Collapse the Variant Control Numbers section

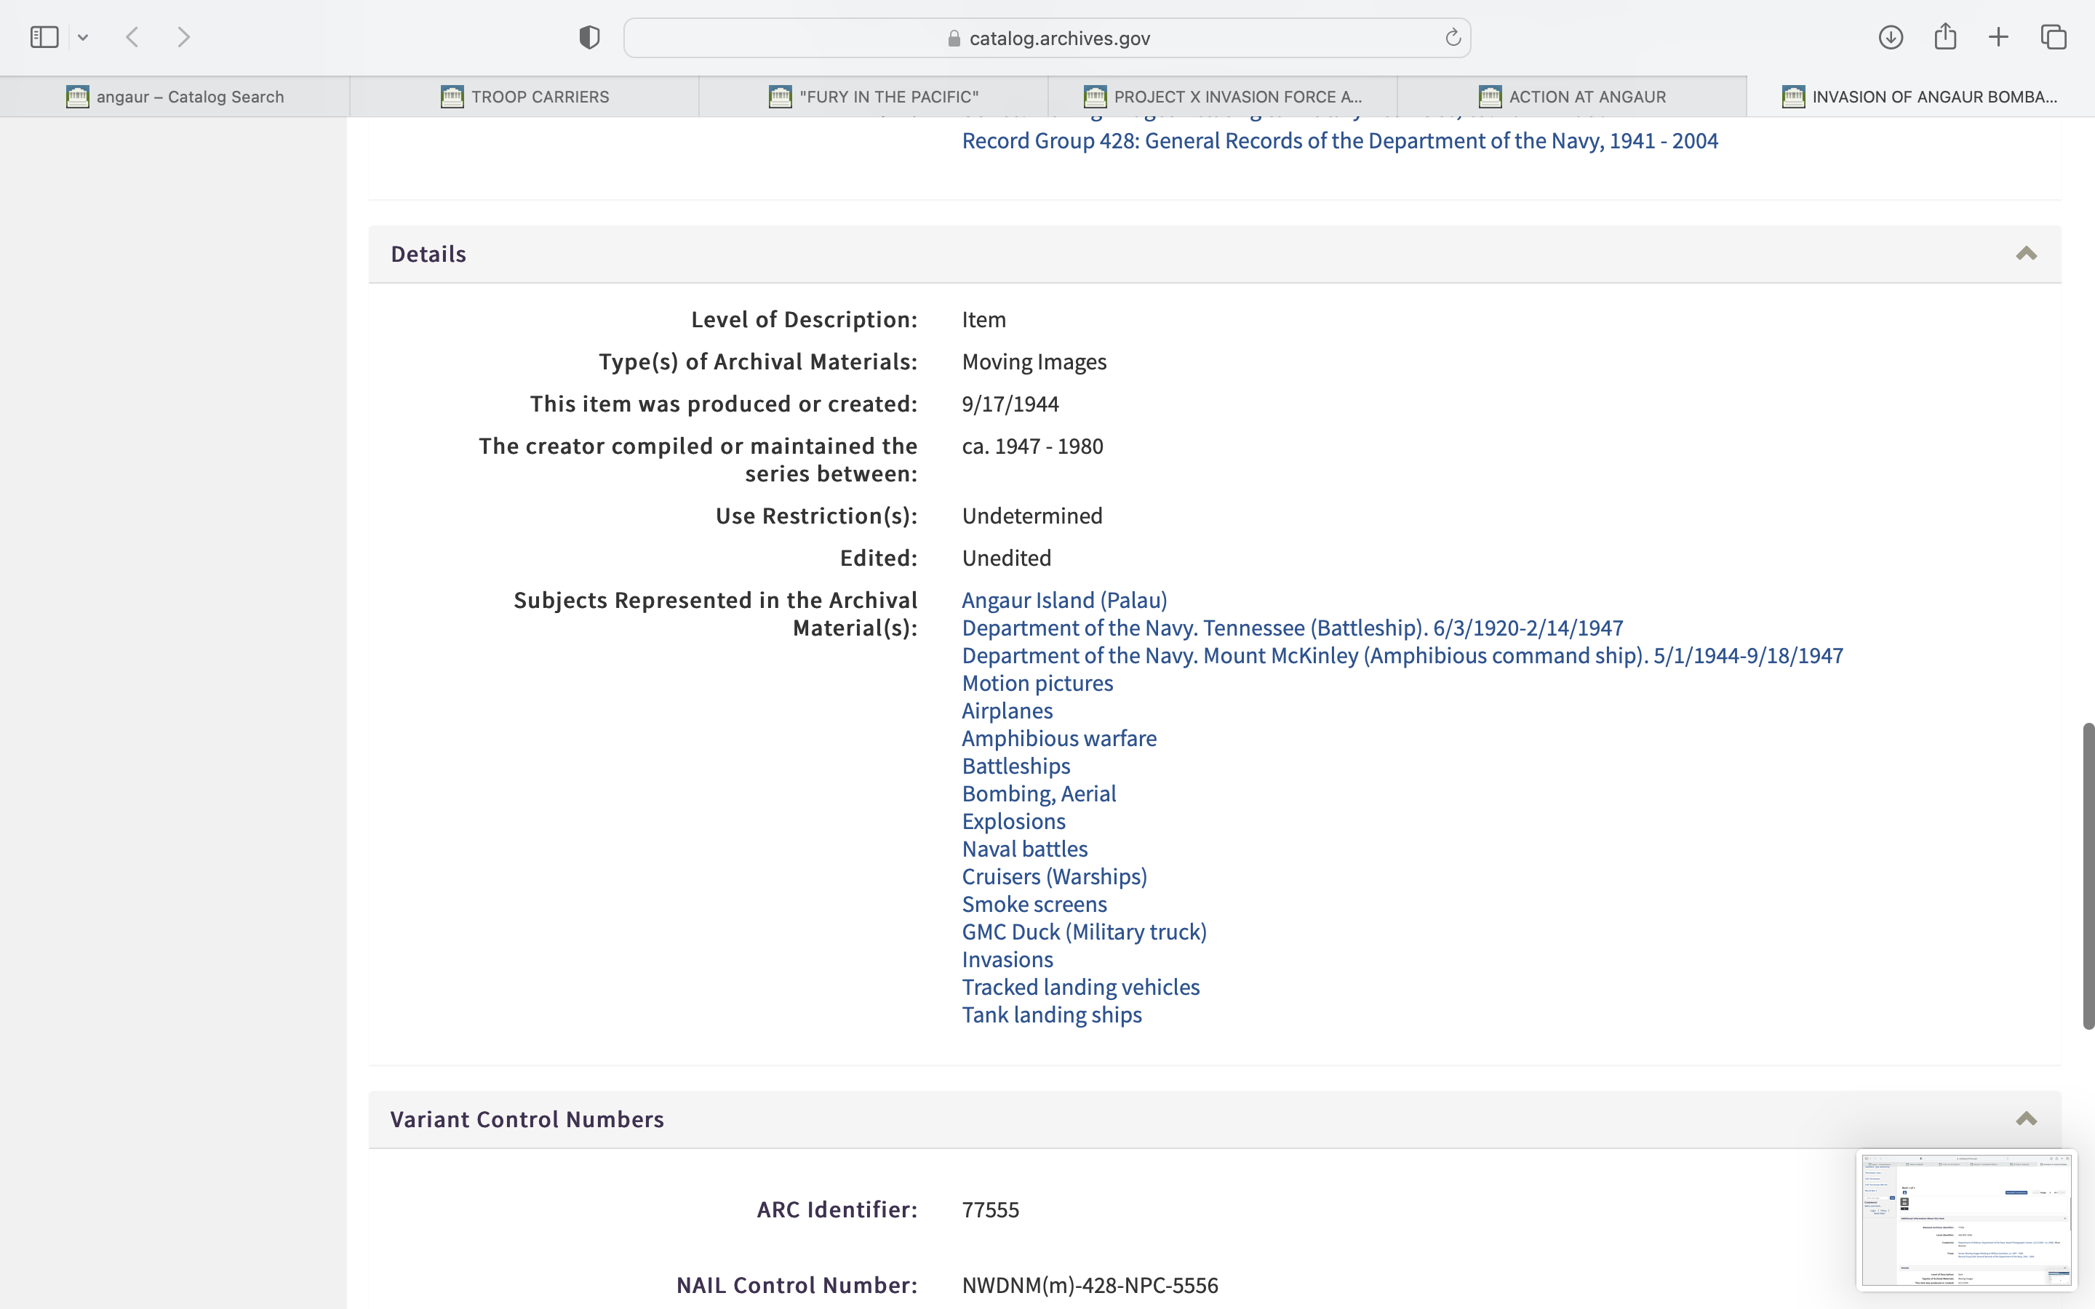click(x=2026, y=1118)
